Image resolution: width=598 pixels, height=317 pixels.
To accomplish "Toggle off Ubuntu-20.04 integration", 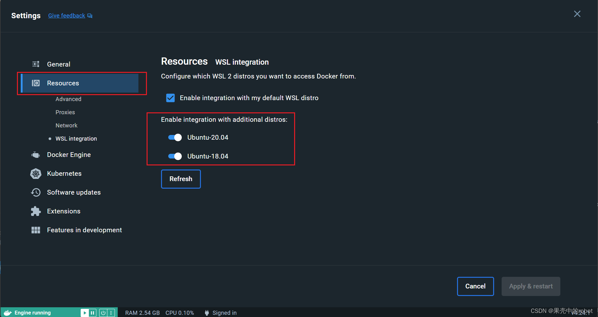I will tap(175, 137).
